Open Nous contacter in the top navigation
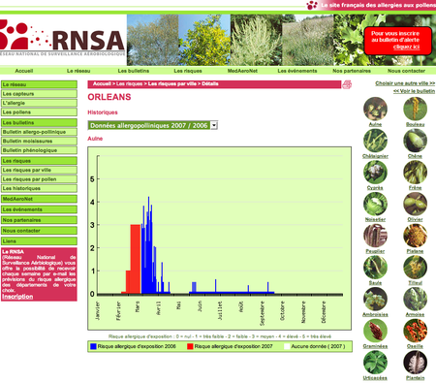Screen dimensions: 436x383 click(406, 71)
